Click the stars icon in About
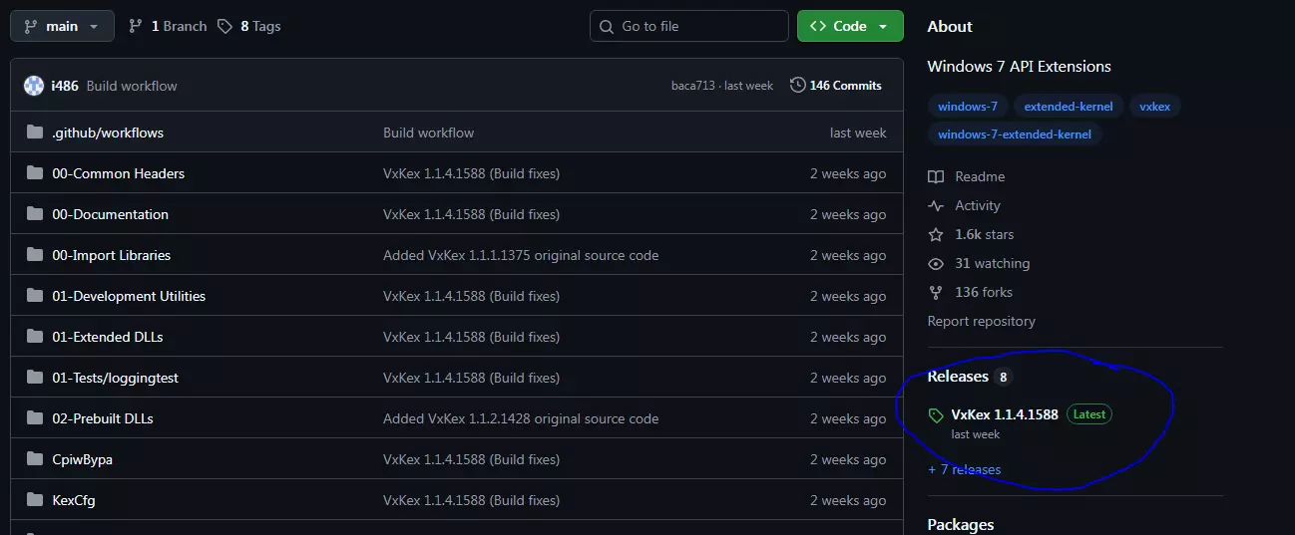 click(936, 234)
